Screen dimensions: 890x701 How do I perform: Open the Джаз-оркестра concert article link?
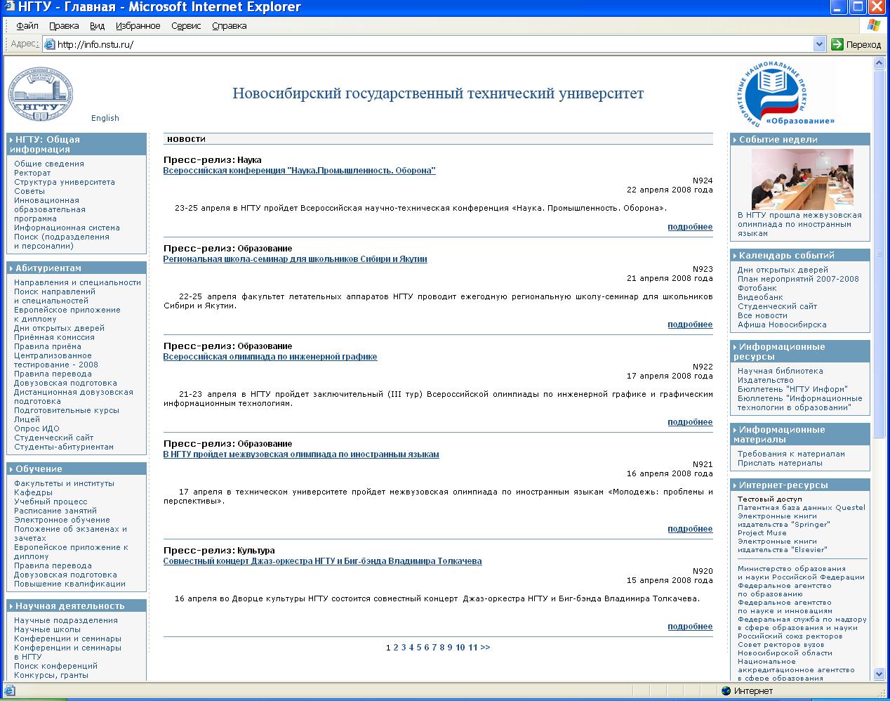click(x=323, y=561)
